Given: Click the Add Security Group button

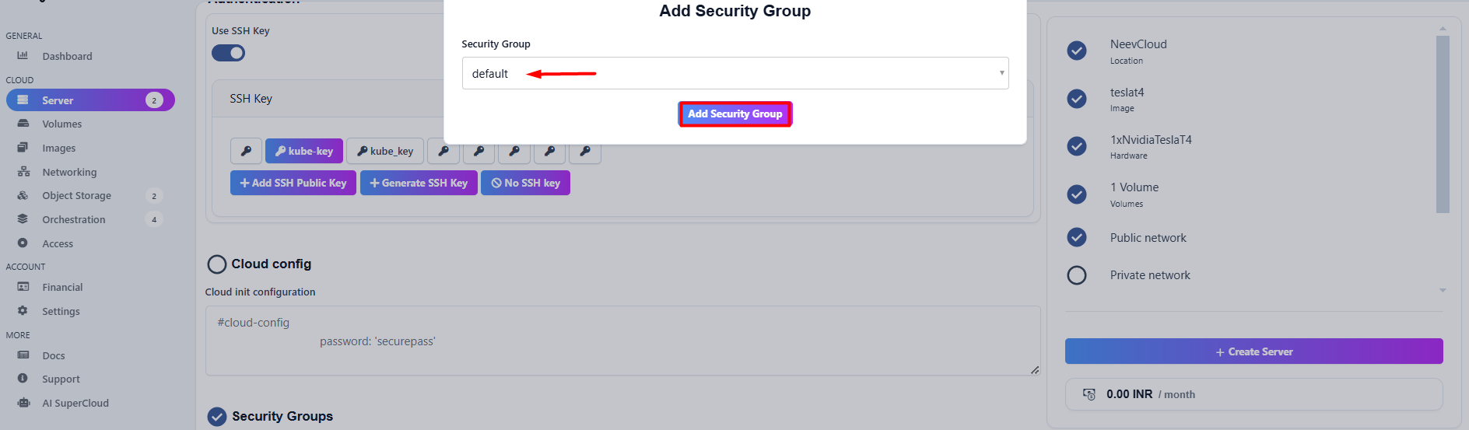Looking at the screenshot, I should (734, 114).
